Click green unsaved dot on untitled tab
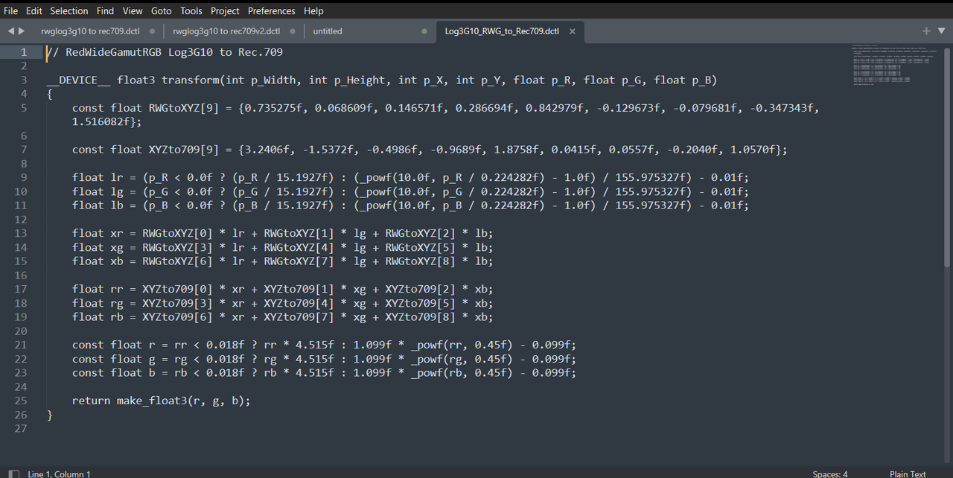The width and height of the screenshot is (953, 478). pyautogui.click(x=424, y=31)
